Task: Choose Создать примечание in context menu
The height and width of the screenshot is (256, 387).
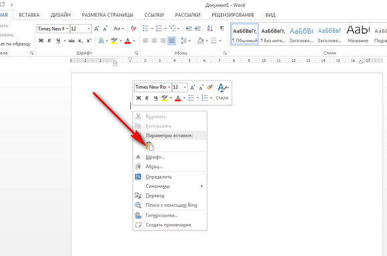Action: pos(169,225)
